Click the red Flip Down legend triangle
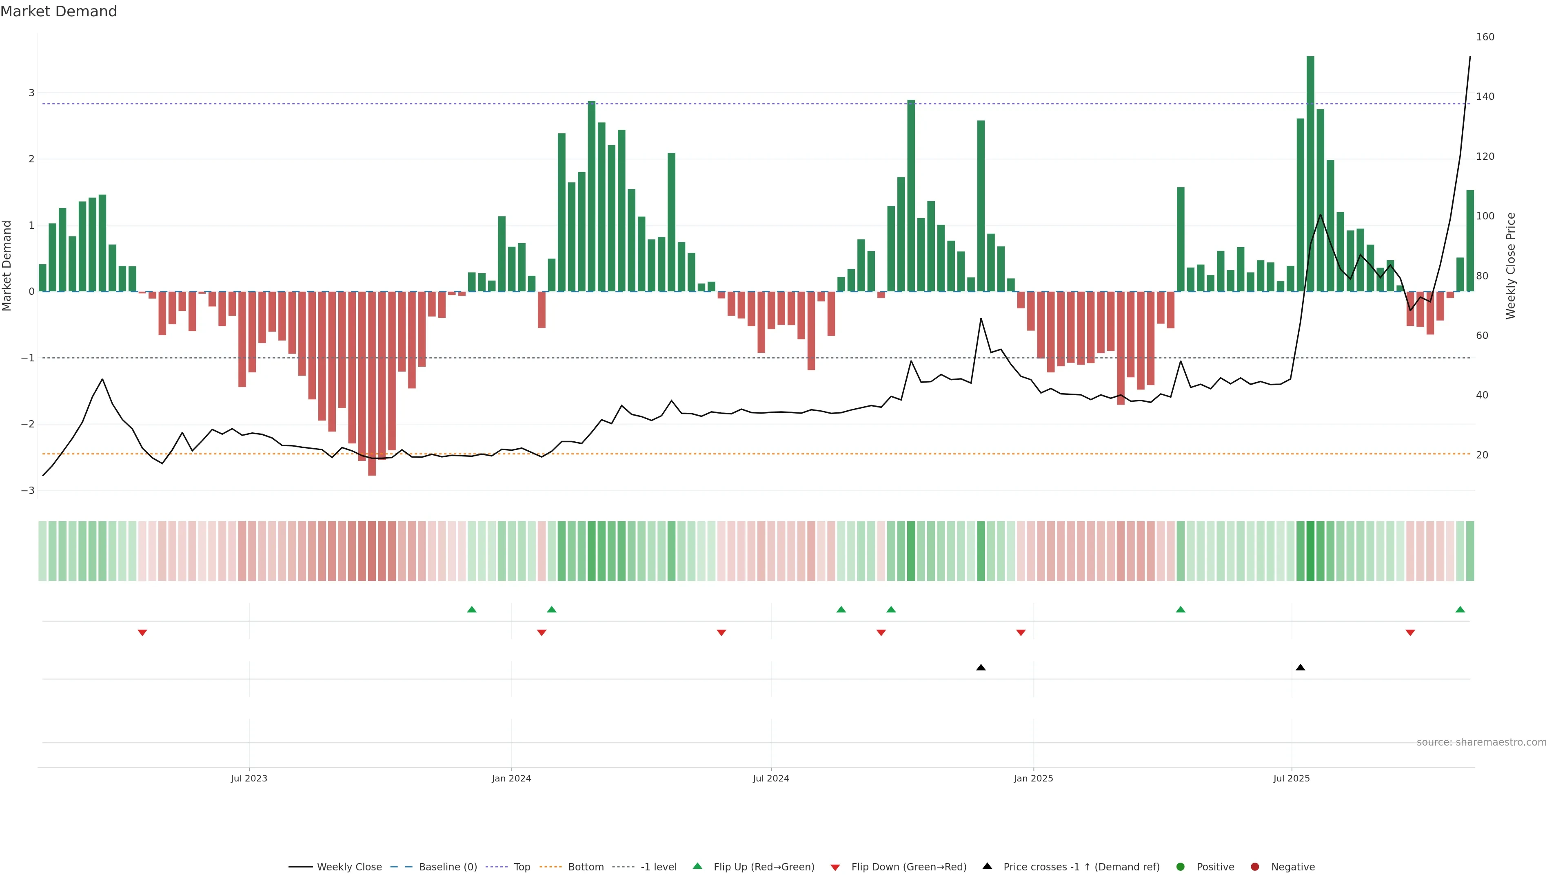The width and height of the screenshot is (1567, 881). pos(835,868)
